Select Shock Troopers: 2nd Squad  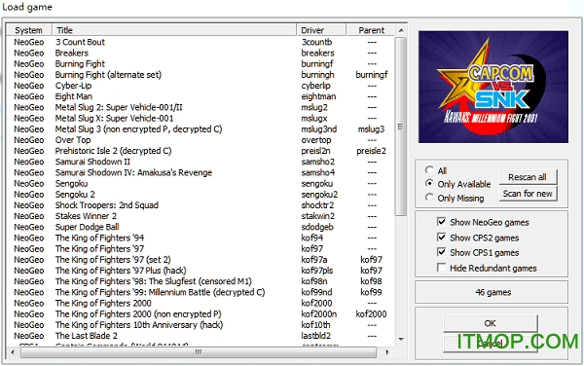click(x=201, y=205)
